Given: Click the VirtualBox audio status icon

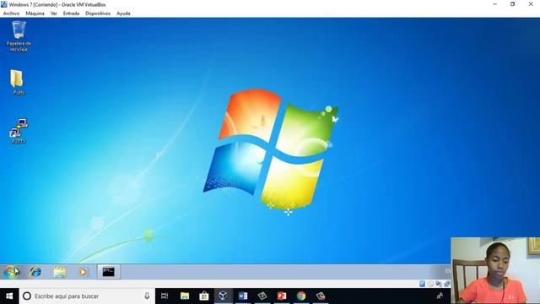Looking at the screenshot, I should coord(439,284).
